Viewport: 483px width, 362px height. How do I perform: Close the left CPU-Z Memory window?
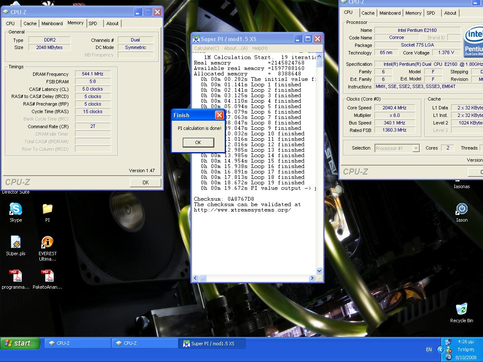coord(157,12)
